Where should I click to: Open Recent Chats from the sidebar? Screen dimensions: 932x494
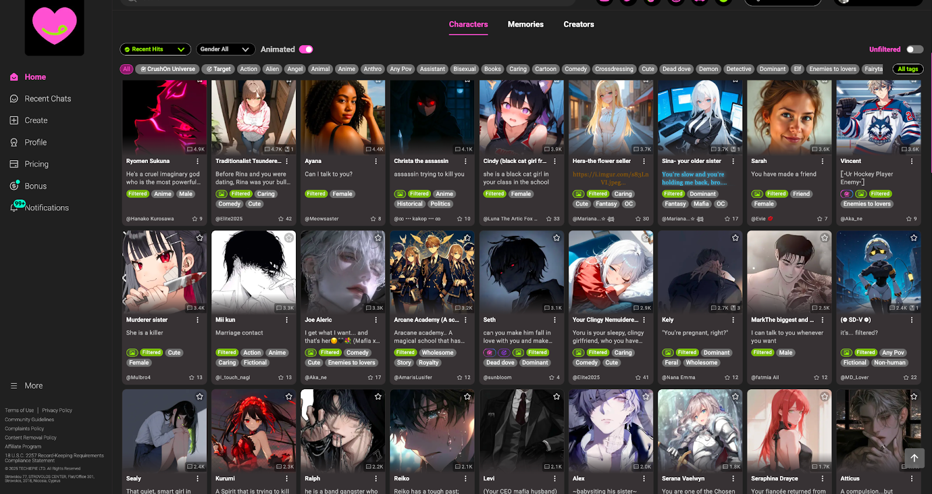47,99
